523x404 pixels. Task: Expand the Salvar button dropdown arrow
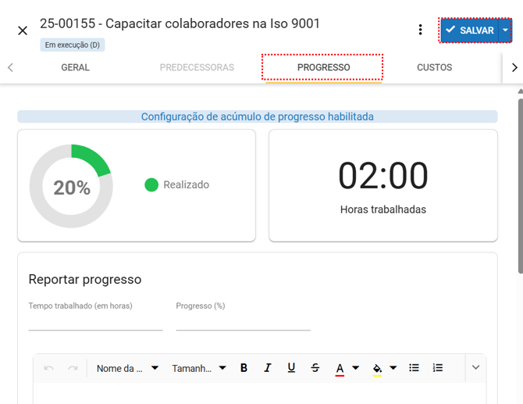pyautogui.click(x=505, y=30)
